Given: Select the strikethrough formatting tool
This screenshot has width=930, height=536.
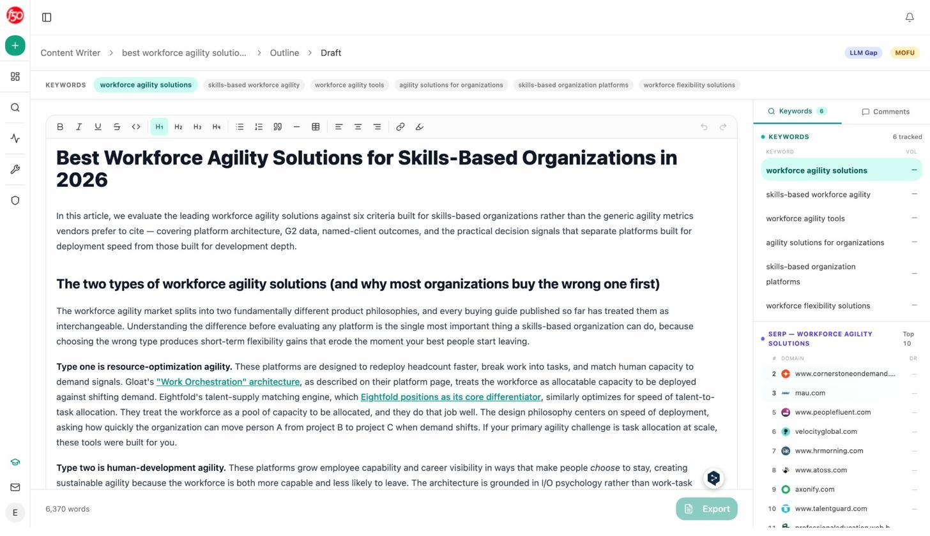Looking at the screenshot, I should pos(117,126).
